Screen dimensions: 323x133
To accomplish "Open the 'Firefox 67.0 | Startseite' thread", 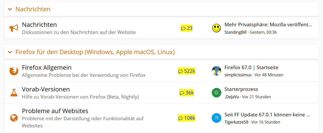I will tap(251, 68).
